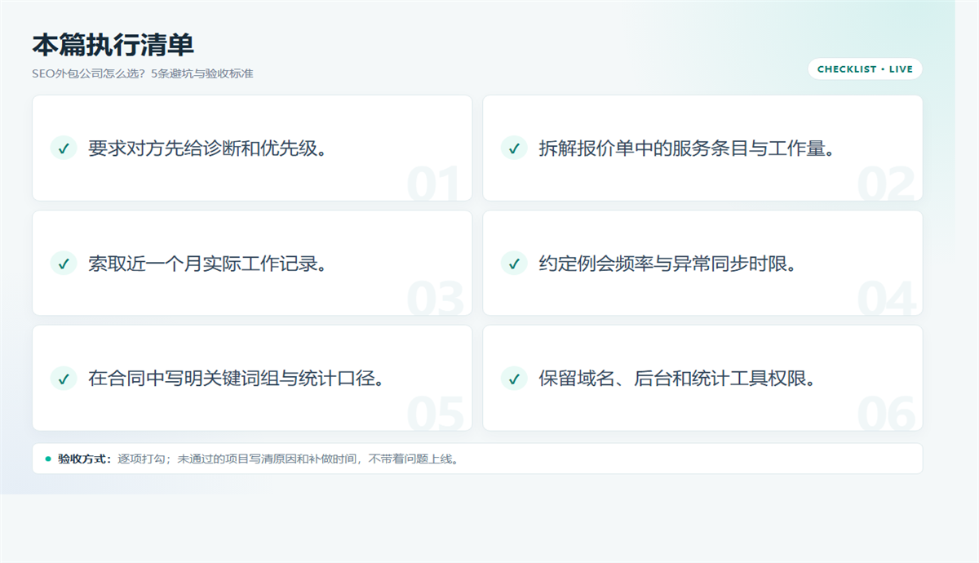This screenshot has height=563, width=979.
Task: Click checkmark icon beside 保留域名、后台和统计工具权限
Action: pyautogui.click(x=514, y=378)
